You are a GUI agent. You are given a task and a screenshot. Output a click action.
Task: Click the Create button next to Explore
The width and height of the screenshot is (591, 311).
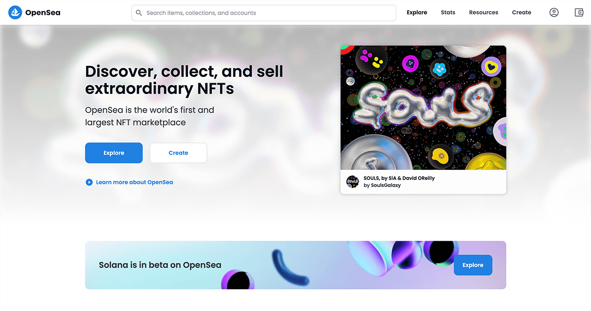point(178,153)
